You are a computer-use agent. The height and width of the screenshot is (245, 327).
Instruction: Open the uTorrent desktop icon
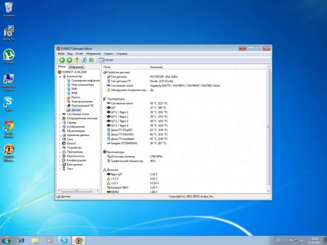coord(9,57)
